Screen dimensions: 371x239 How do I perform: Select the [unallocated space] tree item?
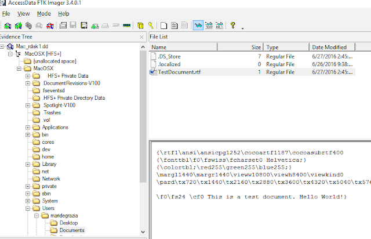(x=54, y=61)
